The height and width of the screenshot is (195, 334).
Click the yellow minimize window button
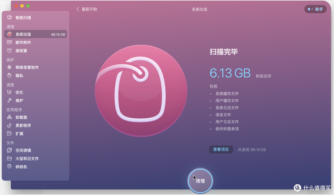click(x=22, y=6)
